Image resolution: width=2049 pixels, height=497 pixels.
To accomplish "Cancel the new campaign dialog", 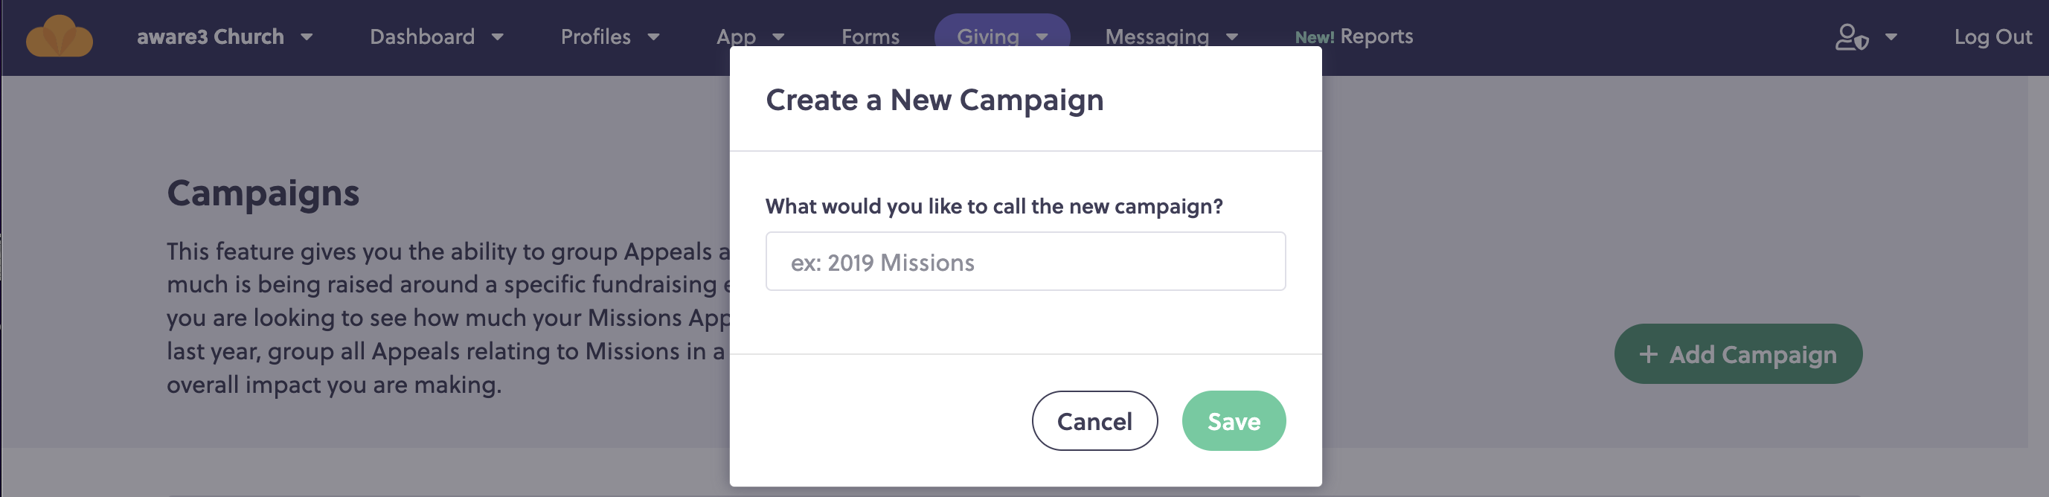I will 1094,420.
